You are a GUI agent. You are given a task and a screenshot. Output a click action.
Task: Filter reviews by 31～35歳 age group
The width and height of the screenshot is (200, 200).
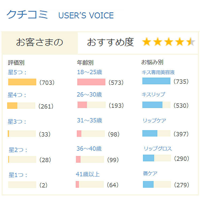[90, 121]
